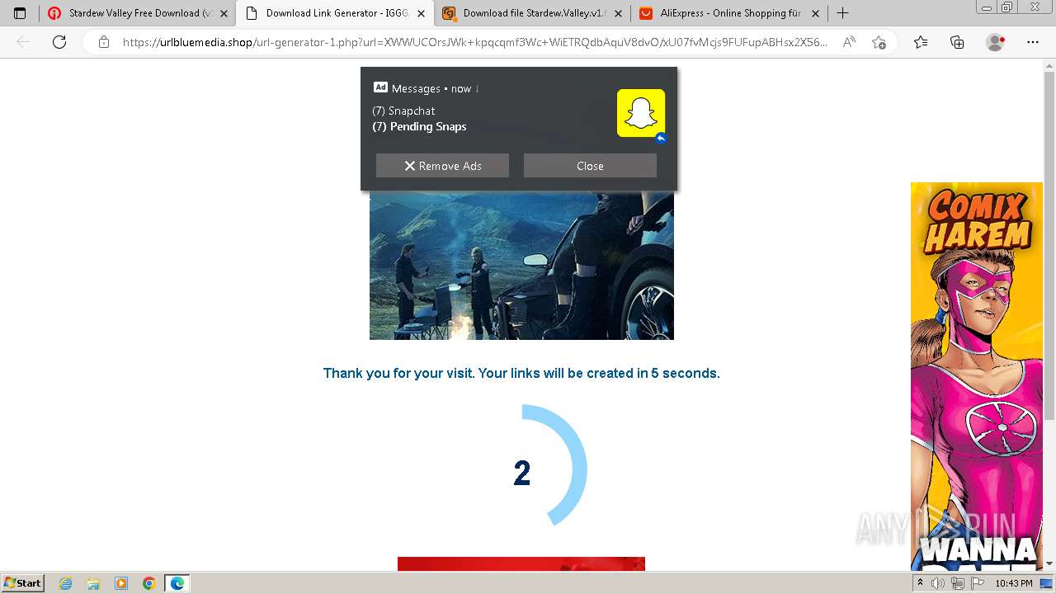Open File Explorer from taskbar
Image resolution: width=1056 pixels, height=594 pixels.
(x=93, y=583)
